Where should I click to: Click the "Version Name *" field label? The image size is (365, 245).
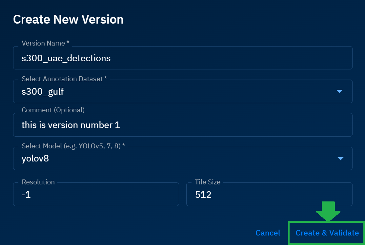point(46,43)
